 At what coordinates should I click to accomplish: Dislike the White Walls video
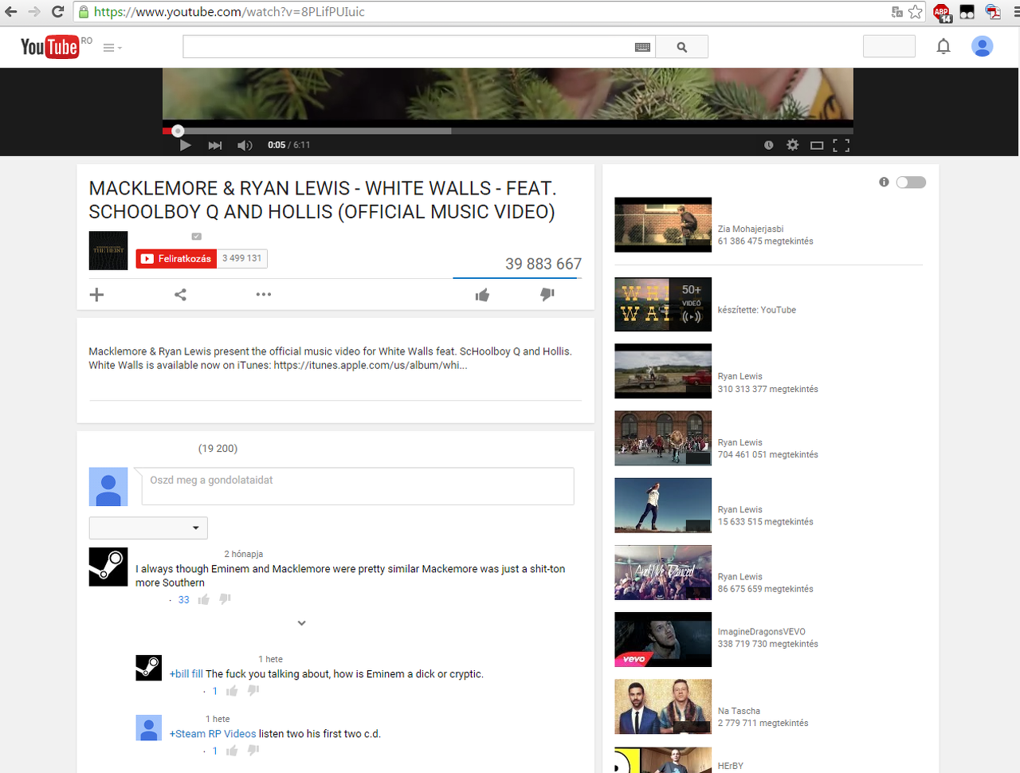[x=547, y=295]
